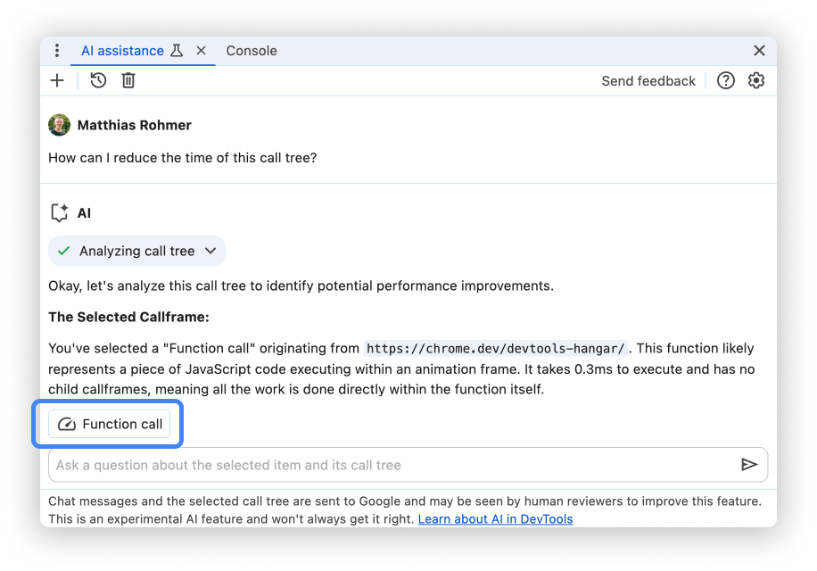Click the Send feedback link
Viewport: 817px width, 571px height.
pyautogui.click(x=648, y=80)
